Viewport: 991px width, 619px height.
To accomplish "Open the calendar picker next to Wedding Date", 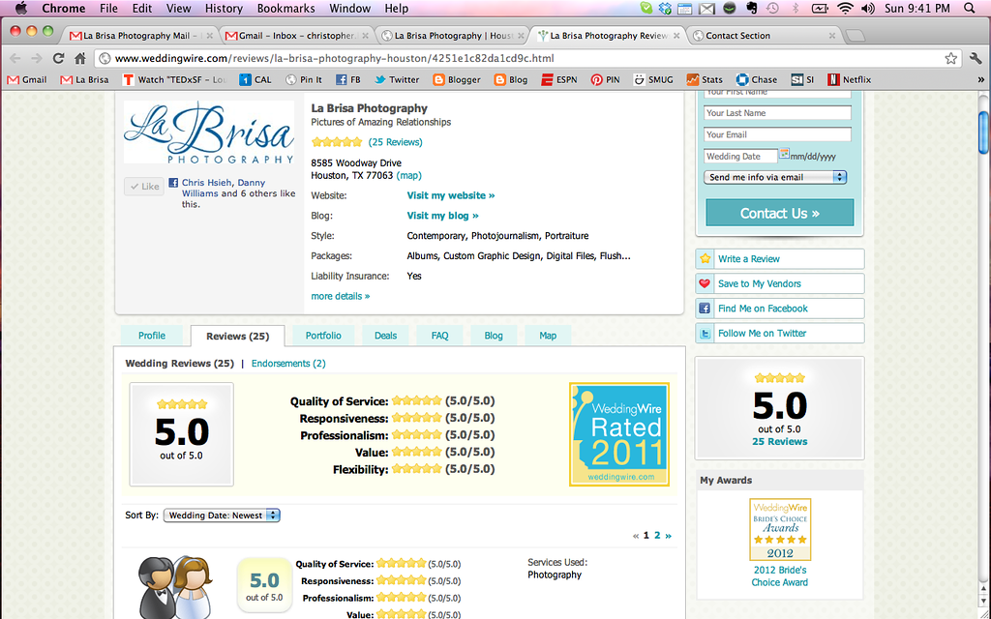I will (x=784, y=154).
